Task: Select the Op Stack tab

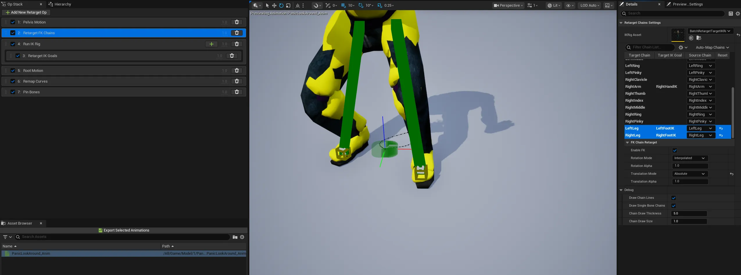Action: click(x=22, y=4)
